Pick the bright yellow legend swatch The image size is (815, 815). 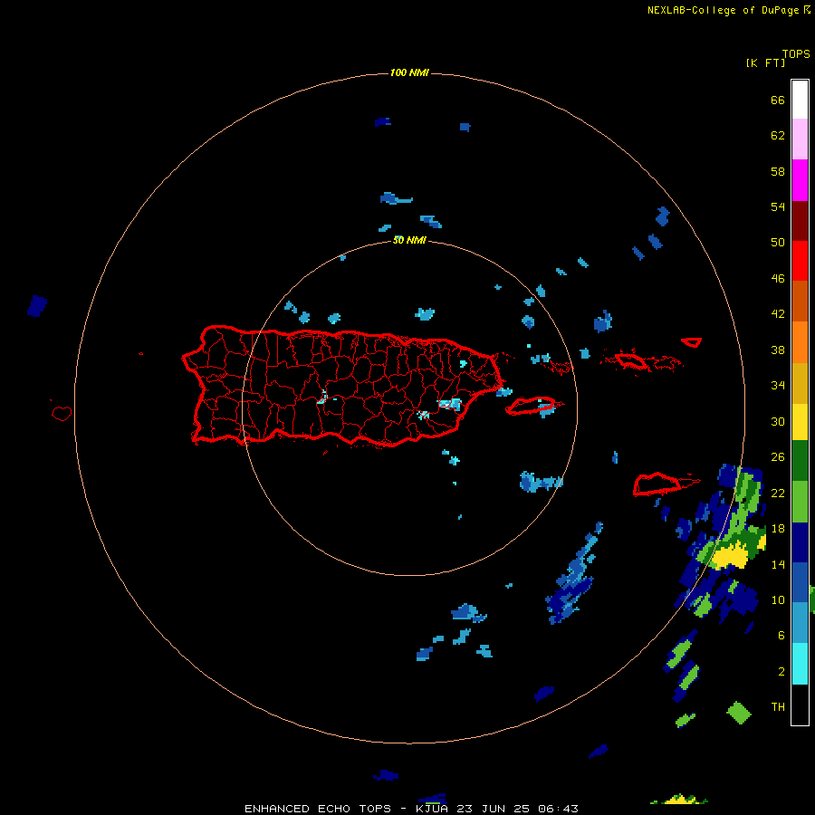point(800,422)
